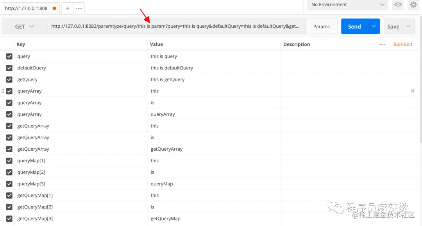Open the GET method dropdown
The image size is (422, 226).
coord(24,26)
